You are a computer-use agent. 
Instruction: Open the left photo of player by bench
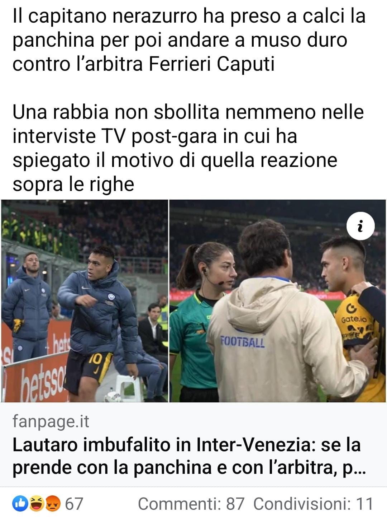click(85, 301)
